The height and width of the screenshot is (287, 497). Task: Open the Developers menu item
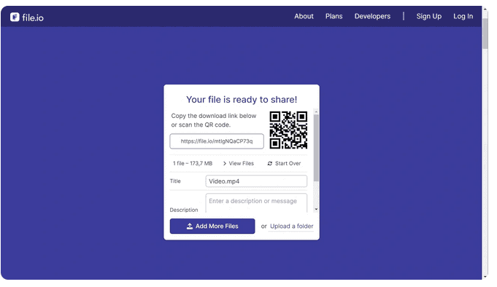372,16
